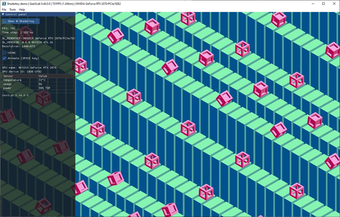The image size is (340, 217).
Task: Maximize the GeeXLab window
Action: pyautogui.click(x=323, y=3)
